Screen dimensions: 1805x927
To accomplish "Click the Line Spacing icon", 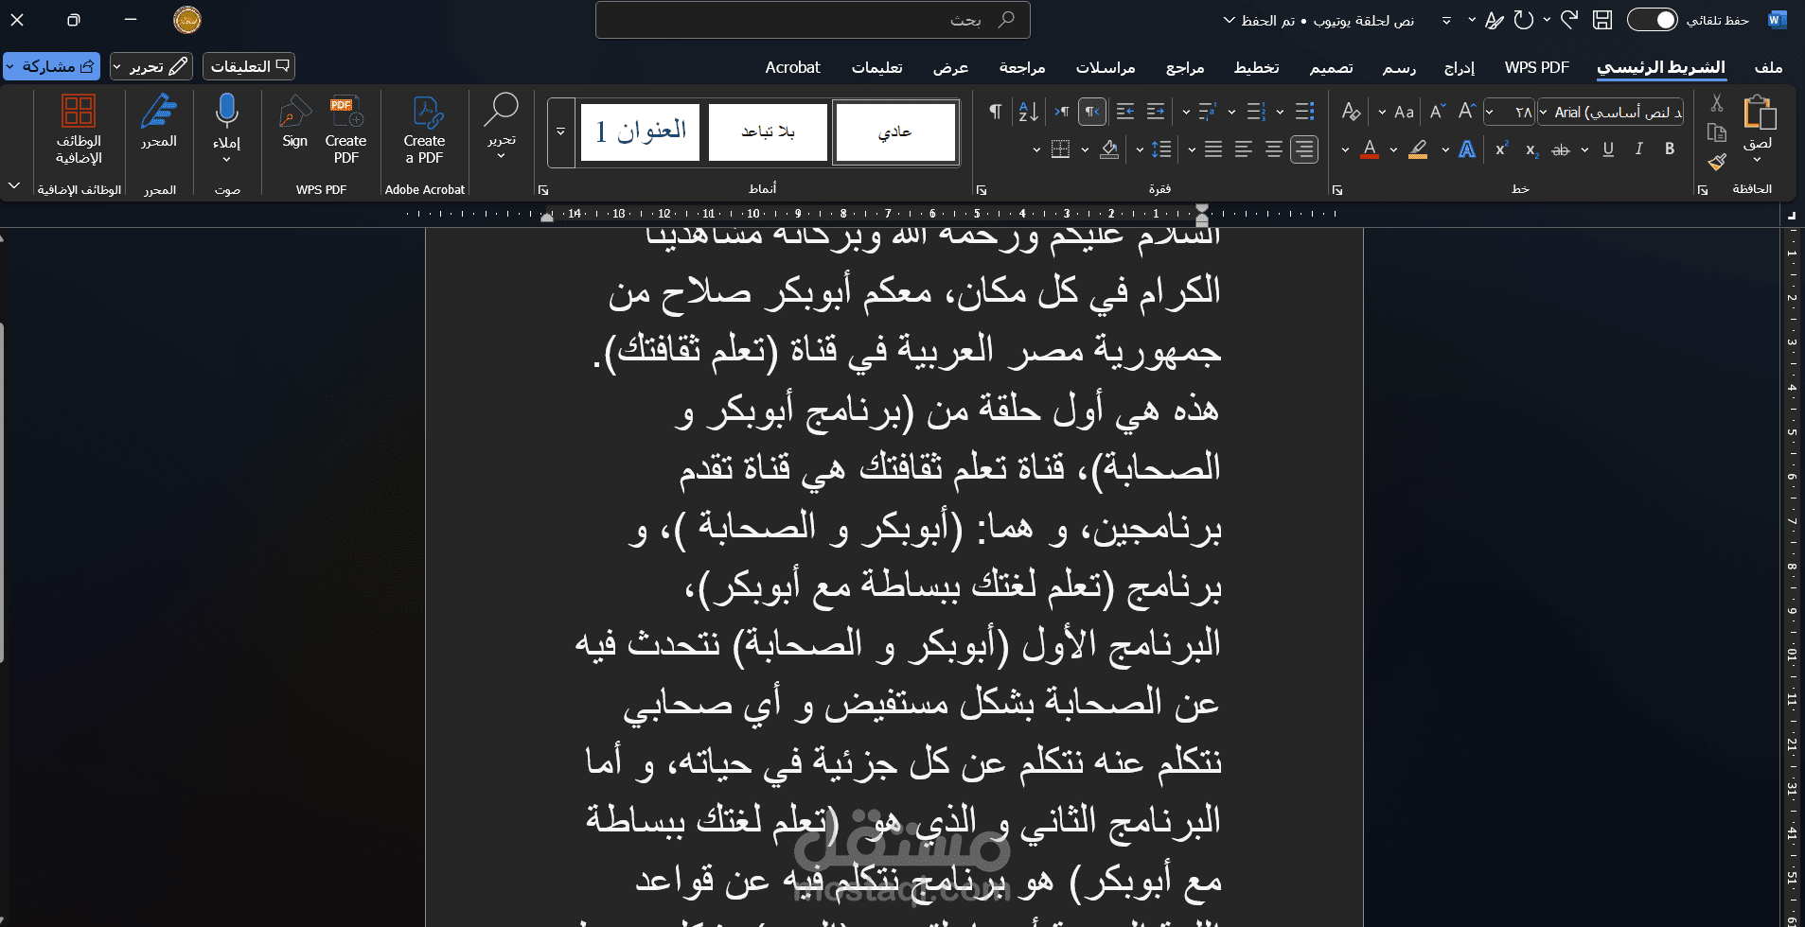I will tap(1161, 149).
